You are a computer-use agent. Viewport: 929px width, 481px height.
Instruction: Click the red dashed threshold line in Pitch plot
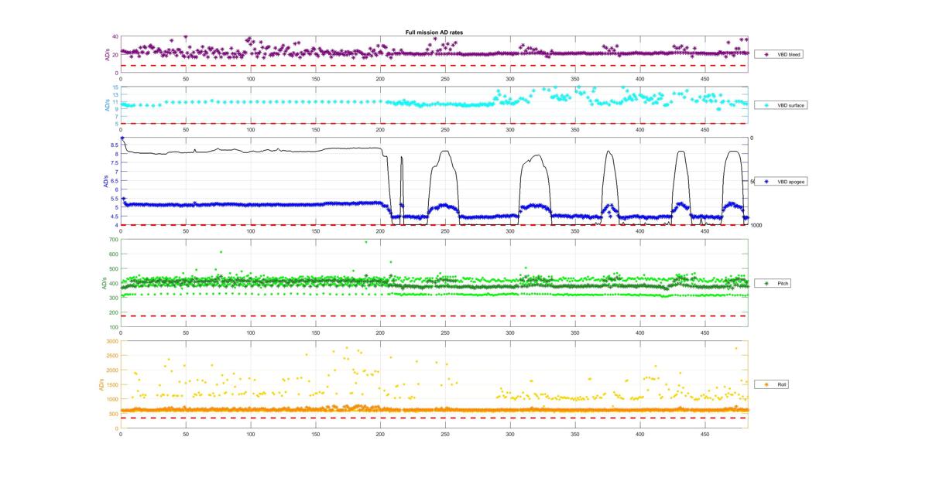434,316
